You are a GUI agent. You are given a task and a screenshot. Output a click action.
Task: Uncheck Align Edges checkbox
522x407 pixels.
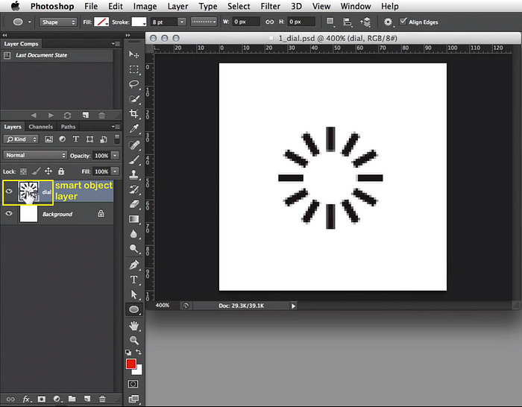(403, 22)
